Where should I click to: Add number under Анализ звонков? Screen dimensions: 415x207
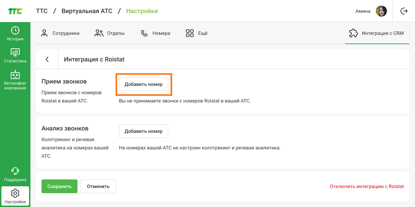pos(144,131)
